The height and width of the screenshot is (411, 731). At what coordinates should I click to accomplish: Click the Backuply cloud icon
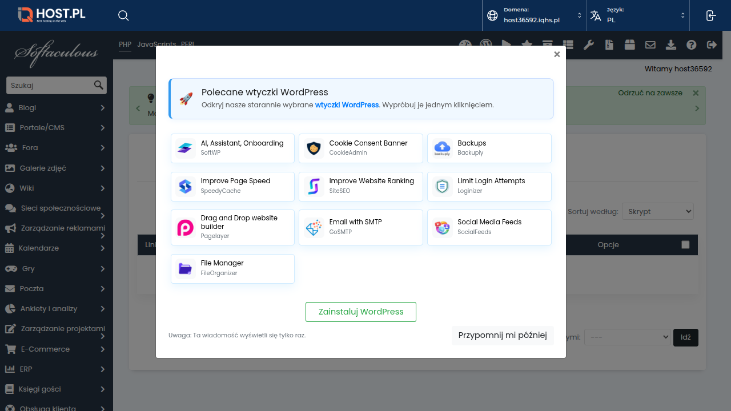[x=442, y=148]
